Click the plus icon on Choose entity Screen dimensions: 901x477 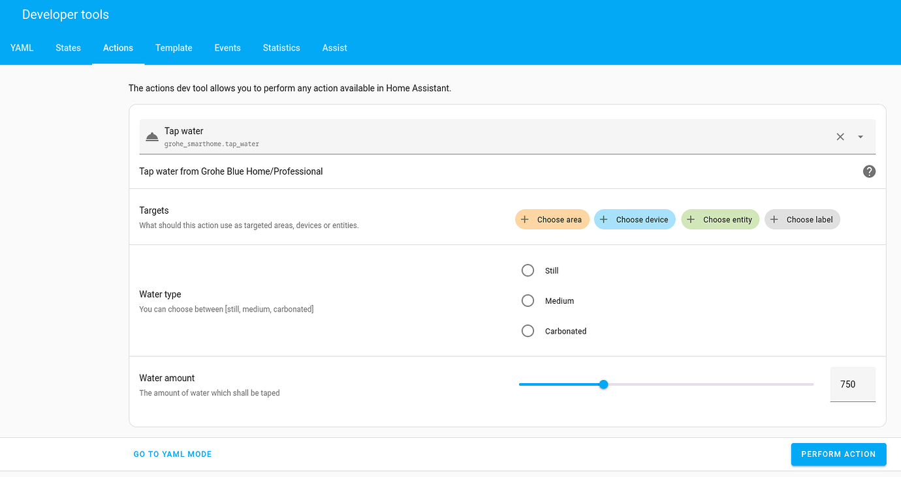coord(691,220)
